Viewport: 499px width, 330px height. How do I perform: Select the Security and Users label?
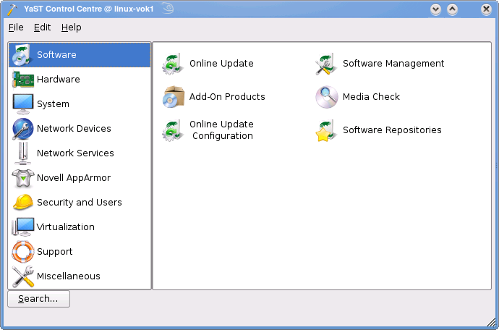click(80, 202)
